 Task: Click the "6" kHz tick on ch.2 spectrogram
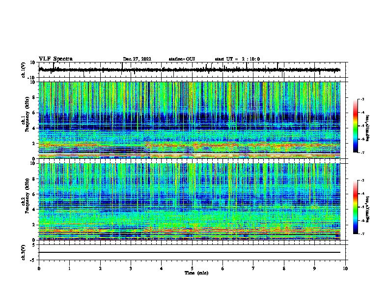pos(34,194)
